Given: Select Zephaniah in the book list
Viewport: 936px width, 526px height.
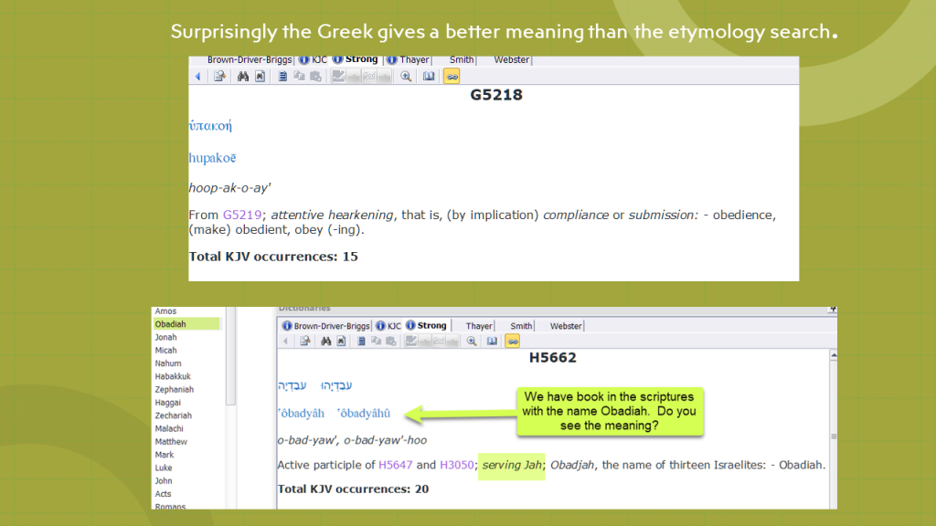Looking at the screenshot, I should click(175, 389).
